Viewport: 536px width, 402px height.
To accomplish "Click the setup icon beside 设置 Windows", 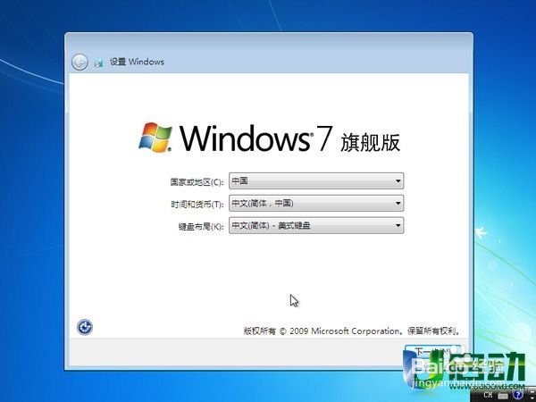I will coord(99,63).
